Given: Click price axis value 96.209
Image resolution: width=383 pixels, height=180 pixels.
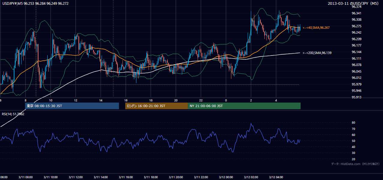Looking at the screenshot, I should click(356, 39).
